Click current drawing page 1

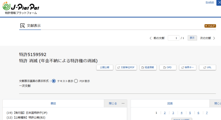[156, 113]
